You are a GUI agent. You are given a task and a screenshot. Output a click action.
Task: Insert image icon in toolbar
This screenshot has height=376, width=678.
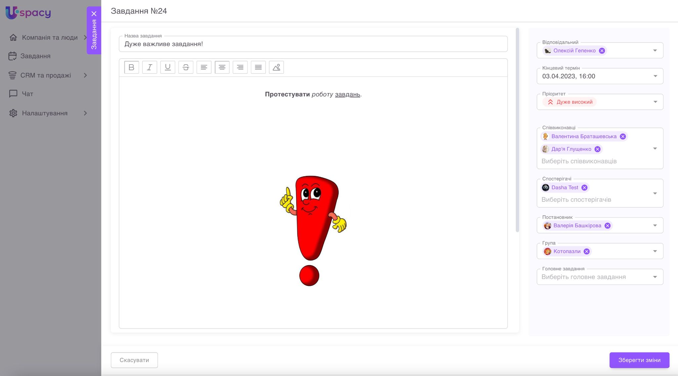tap(276, 67)
